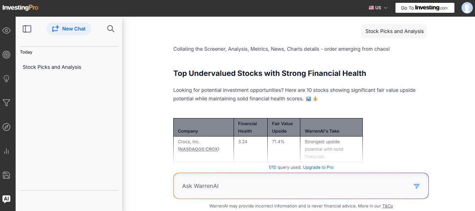Click the NASDAQGS:CROX ticker link

[198, 149]
